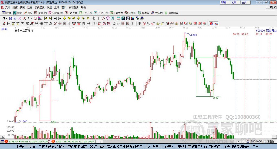Image resolution: width=277 pixels, height=149 pixels.
Task: Click the 主页 homepage button
Action: point(246,2)
